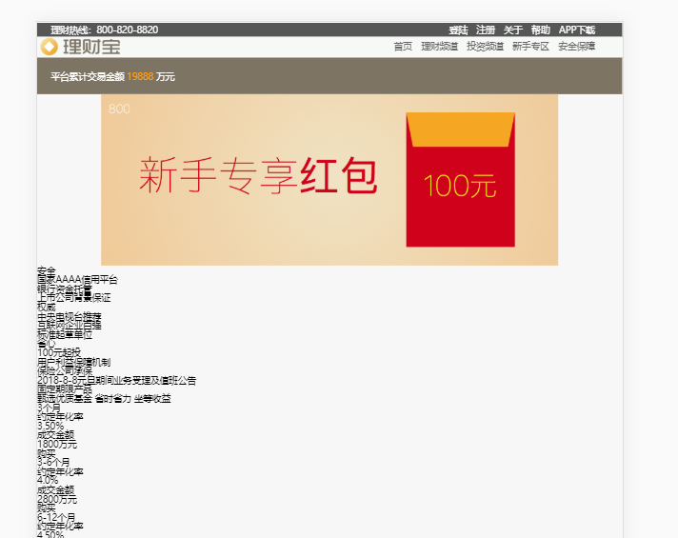Click the 4.0% rate value
Image resolution: width=678 pixels, height=538 pixels.
pos(48,481)
